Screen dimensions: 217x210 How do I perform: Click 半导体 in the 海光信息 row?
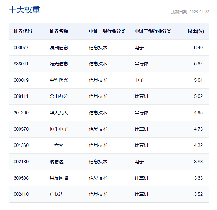click(141, 64)
